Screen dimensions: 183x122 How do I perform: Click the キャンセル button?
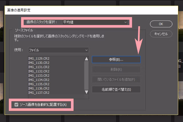pyautogui.click(x=161, y=34)
